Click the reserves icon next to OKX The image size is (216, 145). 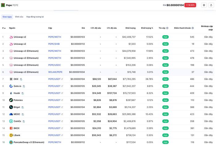pyautogui.click(x=21, y=79)
